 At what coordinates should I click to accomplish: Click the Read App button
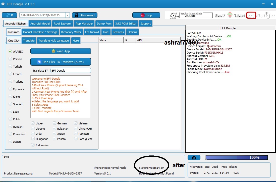[61, 51]
